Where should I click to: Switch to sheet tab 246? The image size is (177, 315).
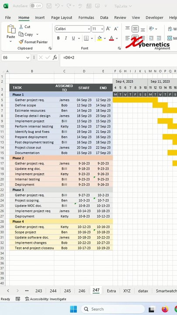click(x=82, y=290)
